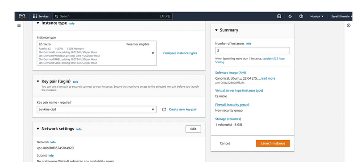Screen dimensions: 357x162
Task: Open the Jenkins-cicd key pair dropdown
Action: click(x=97, y=109)
